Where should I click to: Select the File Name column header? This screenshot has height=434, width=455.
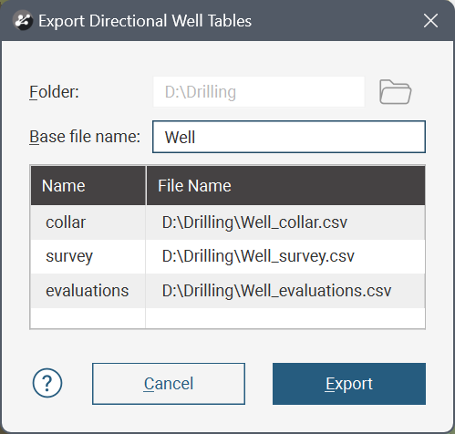click(285, 185)
